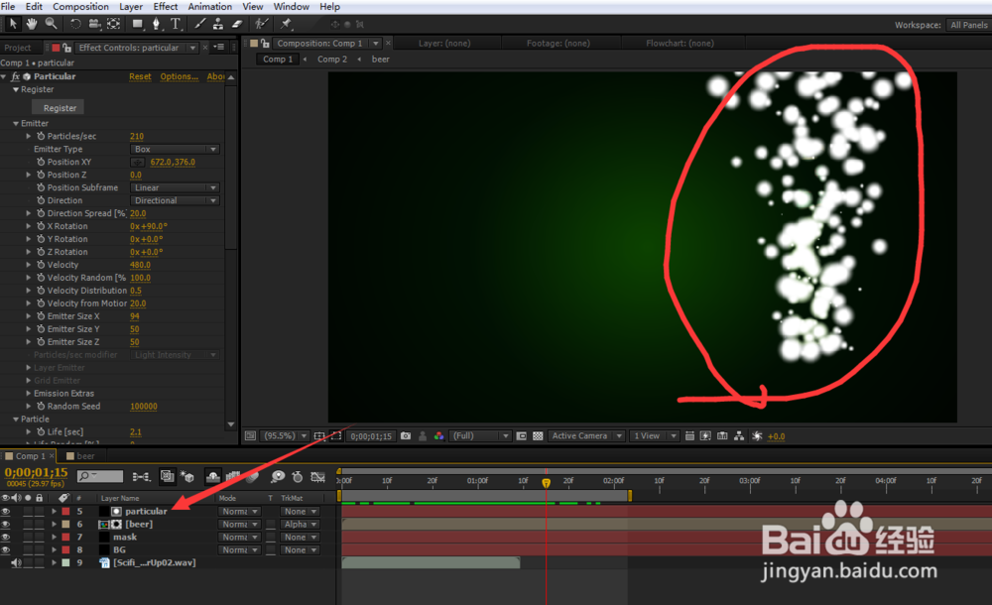Viewport: 992px width, 605px height.
Task: Open the Effect menu
Action: 165,6
